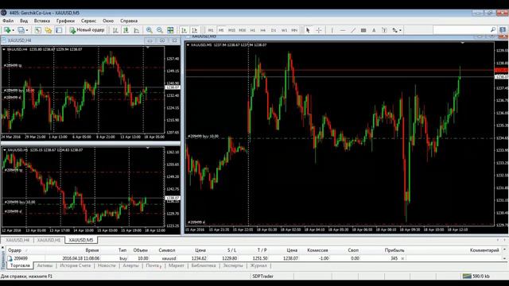
Task: Switch chart to line chart mode
Action: click(136, 30)
